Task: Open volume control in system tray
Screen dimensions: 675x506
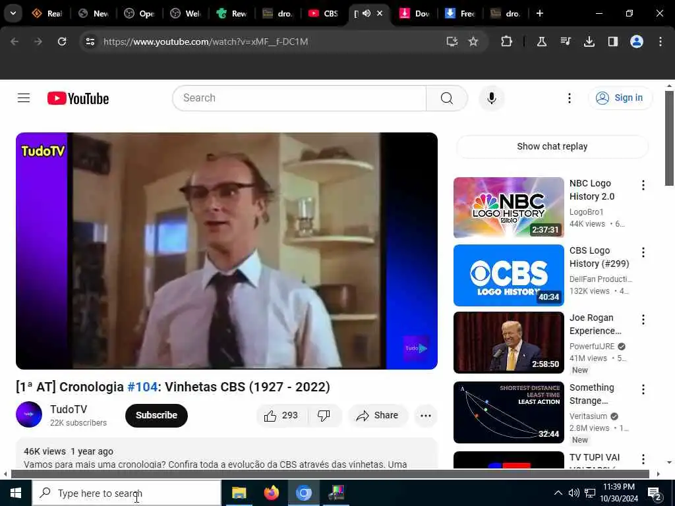Action: coord(573,493)
